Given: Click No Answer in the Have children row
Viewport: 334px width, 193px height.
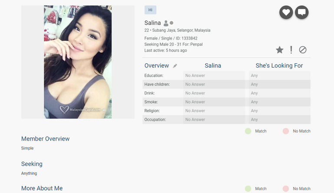Looking at the screenshot, I should 195,85.
